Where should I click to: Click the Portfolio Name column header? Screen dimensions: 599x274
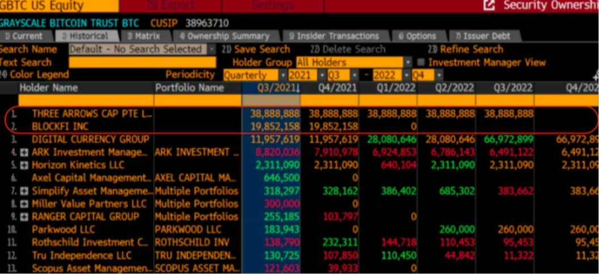[198, 88]
